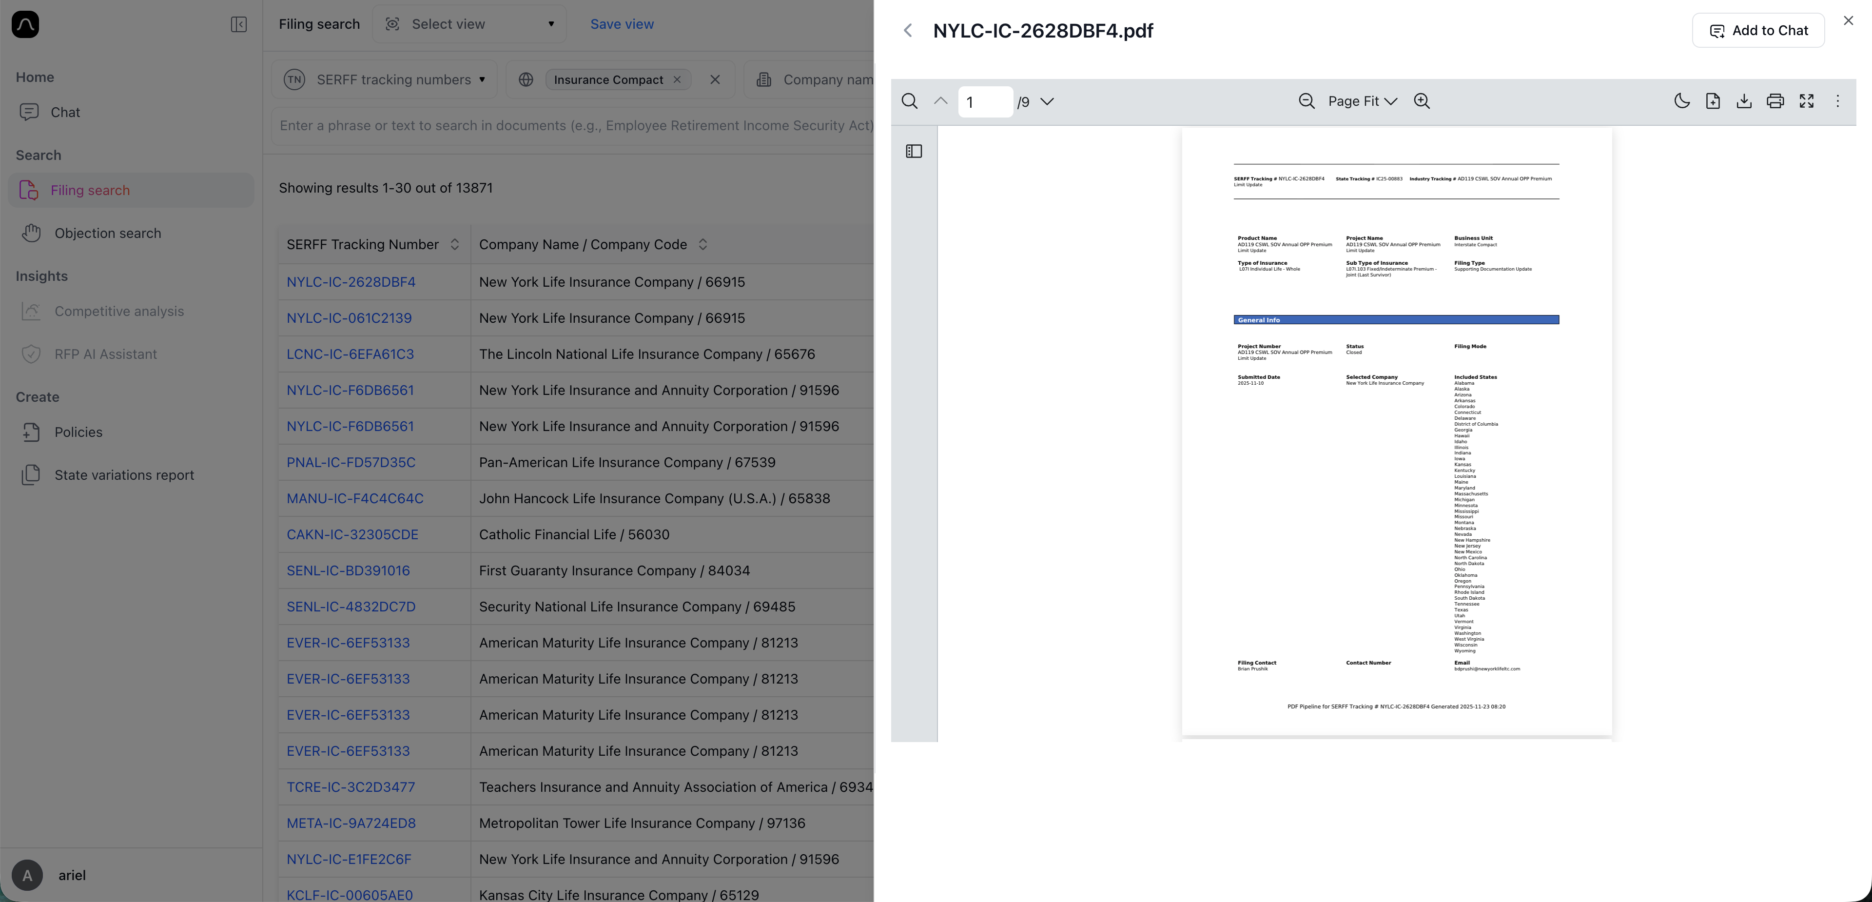Open search within the PDF document
Screen dimensions: 1872x902
pyautogui.click(x=909, y=101)
